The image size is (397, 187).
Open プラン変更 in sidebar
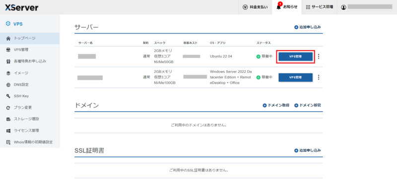30,108
